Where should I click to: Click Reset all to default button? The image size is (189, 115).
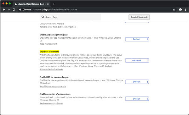pos(139,17)
